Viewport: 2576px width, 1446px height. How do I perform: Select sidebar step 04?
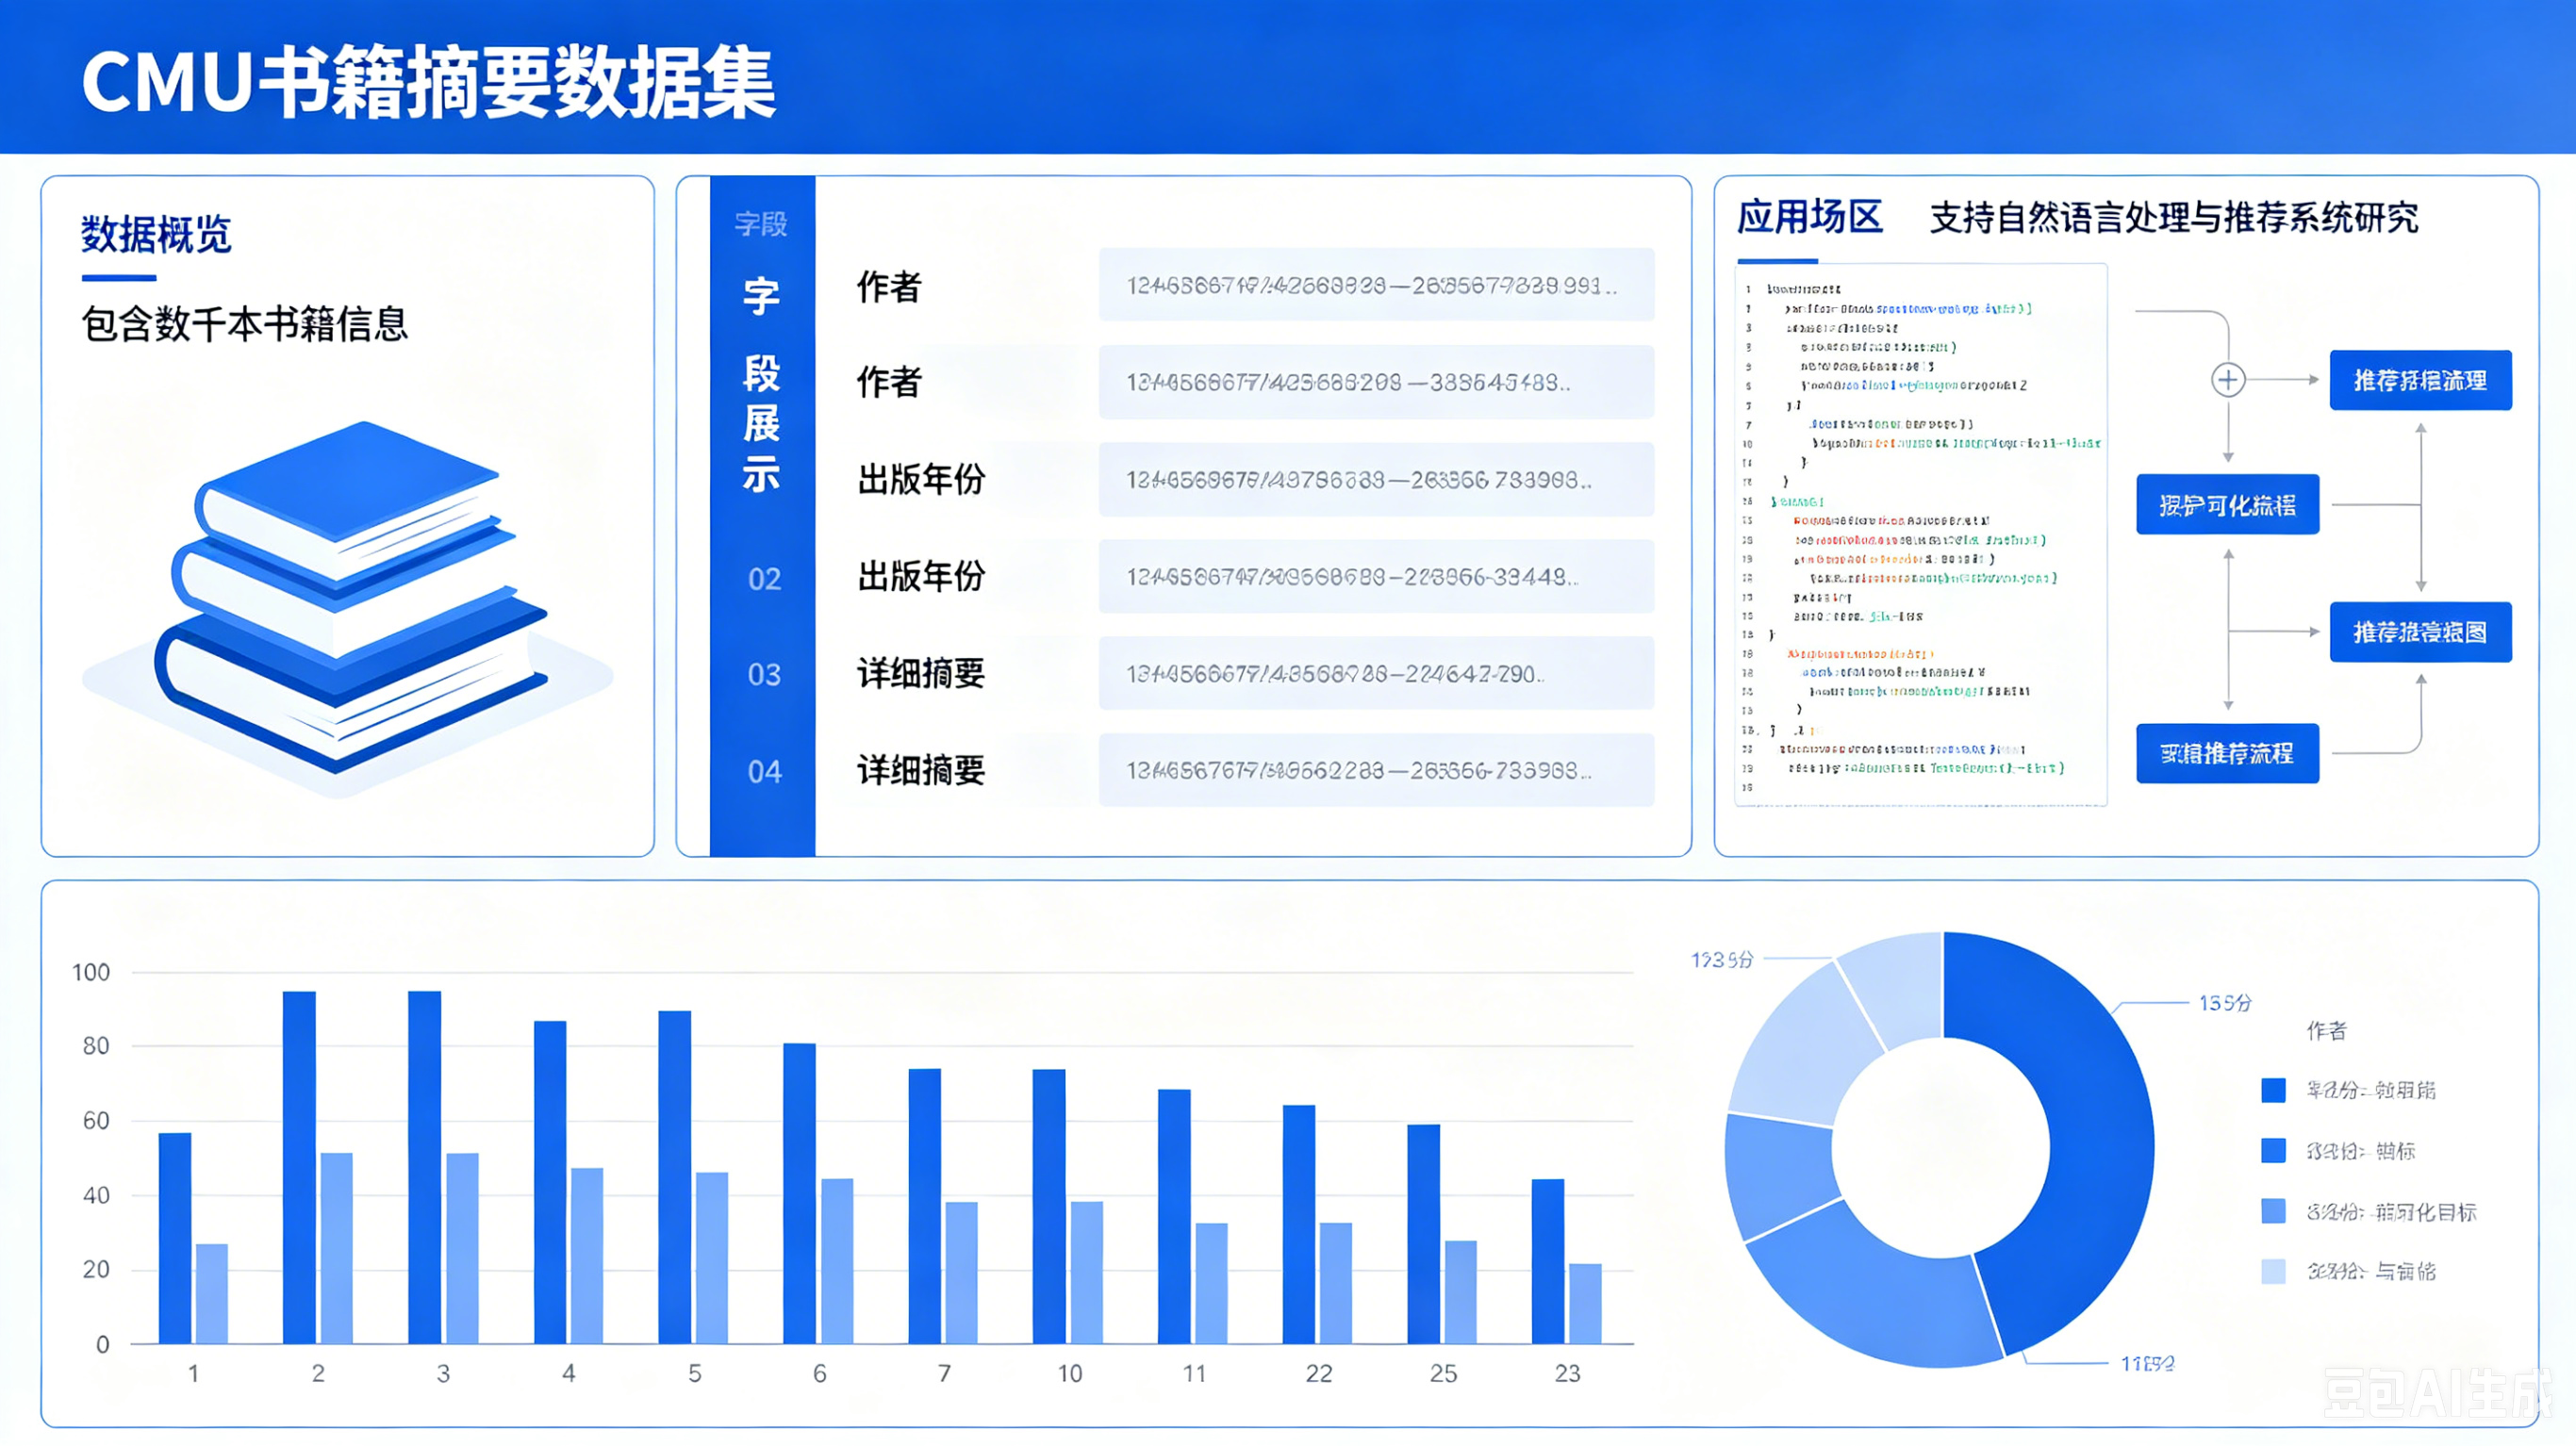pyautogui.click(x=764, y=772)
